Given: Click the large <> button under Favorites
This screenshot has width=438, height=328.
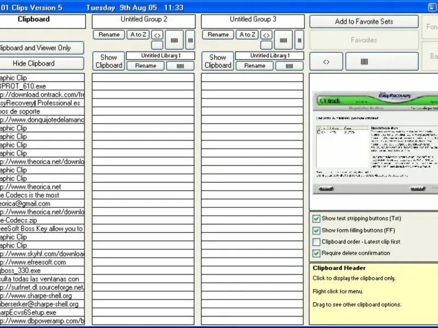Looking at the screenshot, I should [x=326, y=61].
